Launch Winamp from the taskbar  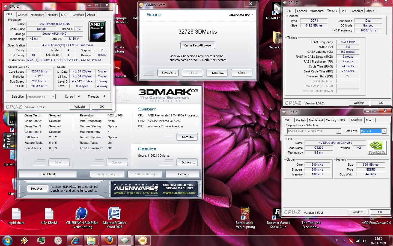click(x=24, y=240)
